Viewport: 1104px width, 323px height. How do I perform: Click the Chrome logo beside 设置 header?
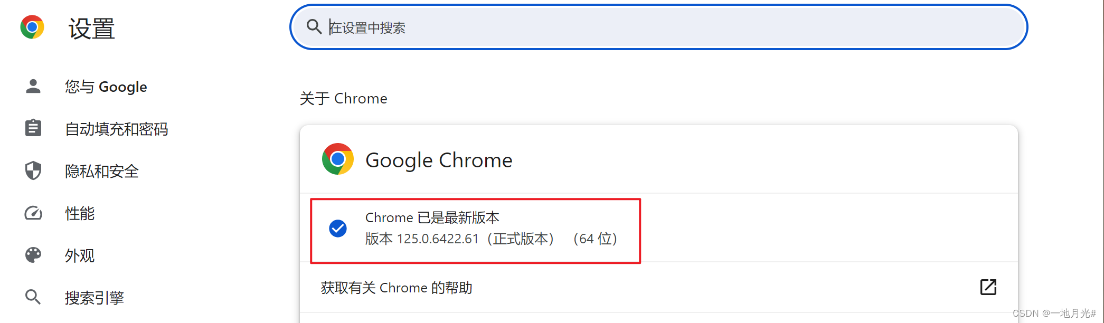pos(33,27)
